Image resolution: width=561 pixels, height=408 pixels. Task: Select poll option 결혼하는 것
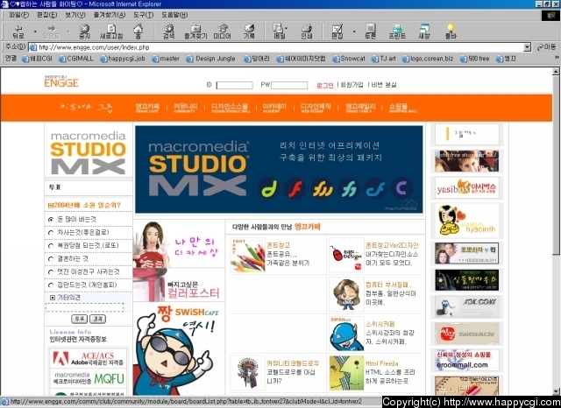pyautogui.click(x=51, y=259)
